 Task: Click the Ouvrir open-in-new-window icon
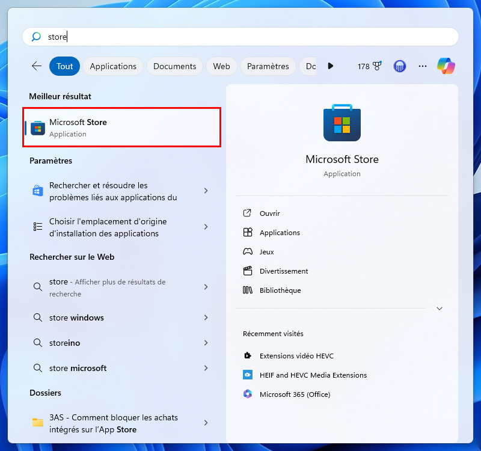[247, 213]
